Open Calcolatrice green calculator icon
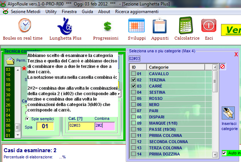 tap(186, 25)
